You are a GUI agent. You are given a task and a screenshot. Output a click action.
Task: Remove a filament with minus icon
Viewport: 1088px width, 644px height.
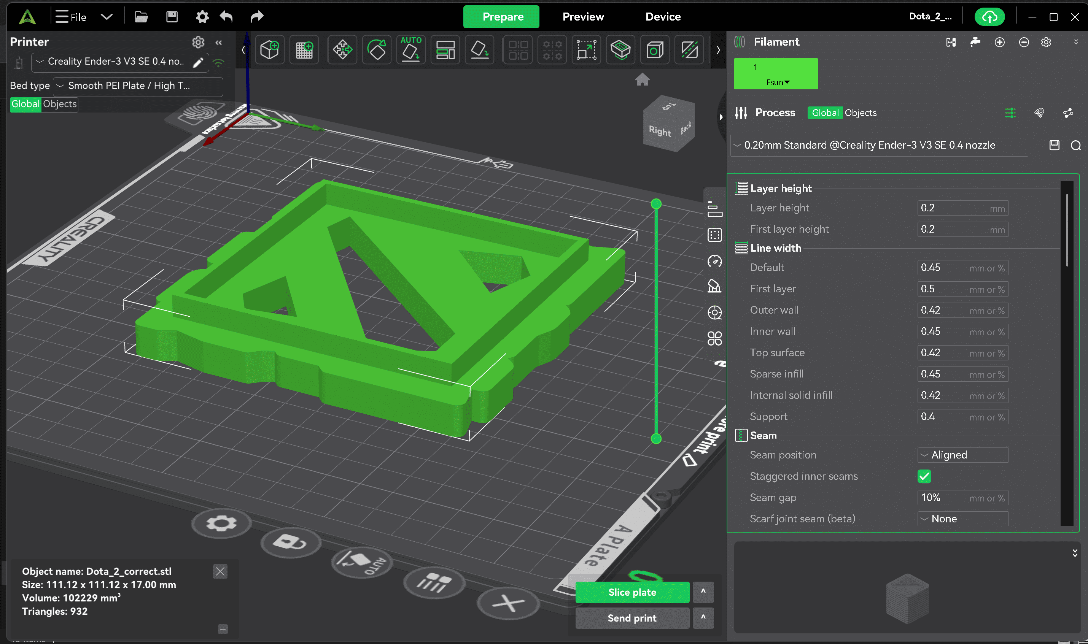[x=1024, y=42]
